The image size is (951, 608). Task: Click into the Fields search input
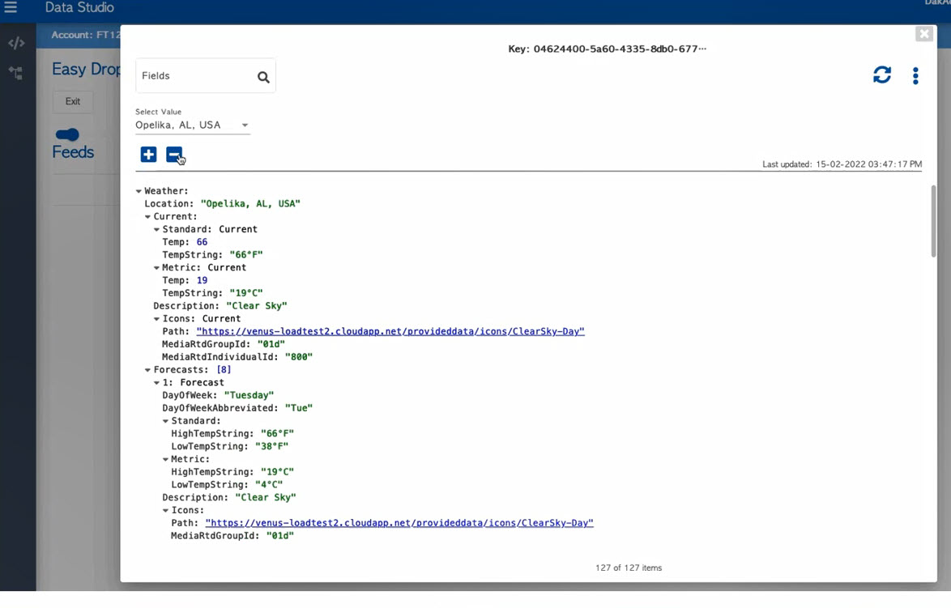coord(194,76)
